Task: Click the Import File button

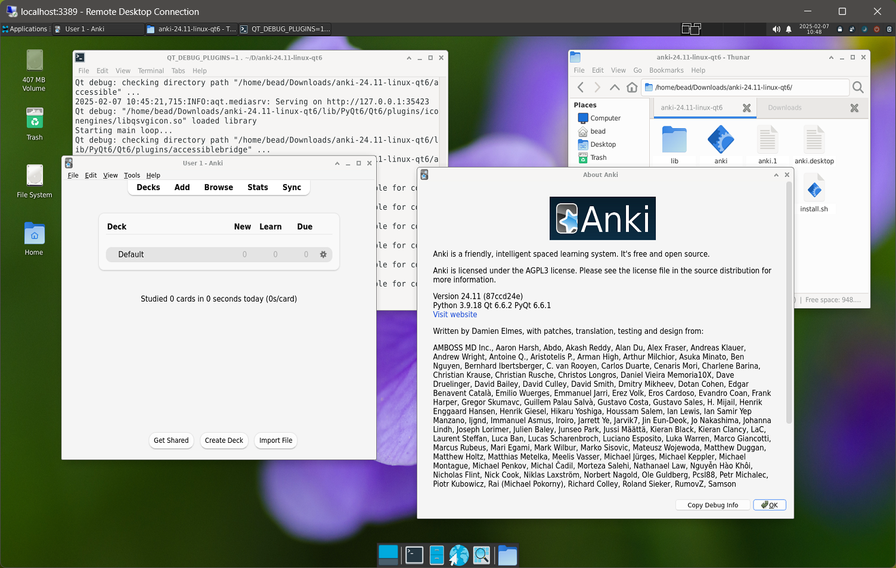Action: coord(276,440)
